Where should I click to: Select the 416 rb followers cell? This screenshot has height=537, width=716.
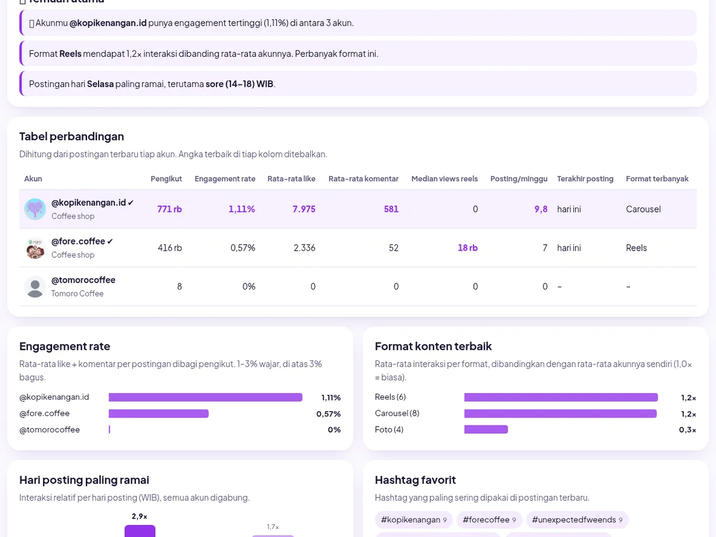[x=170, y=248]
